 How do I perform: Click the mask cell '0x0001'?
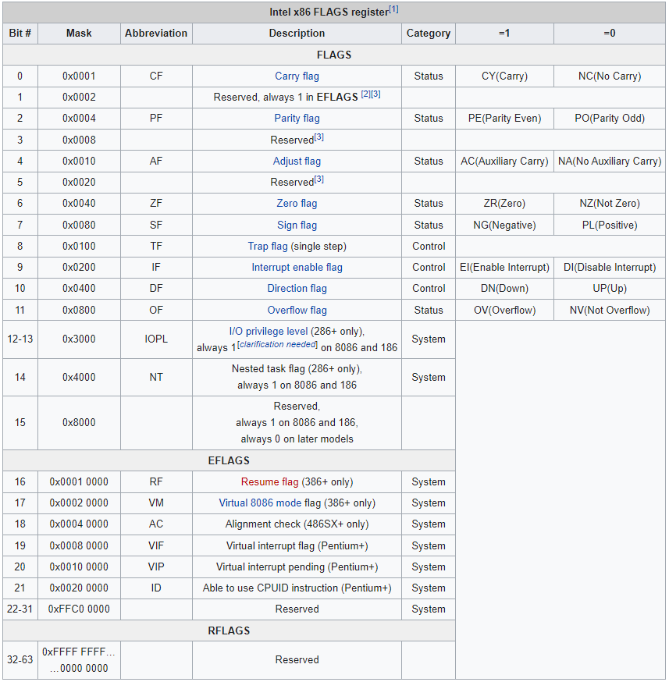[79, 76]
